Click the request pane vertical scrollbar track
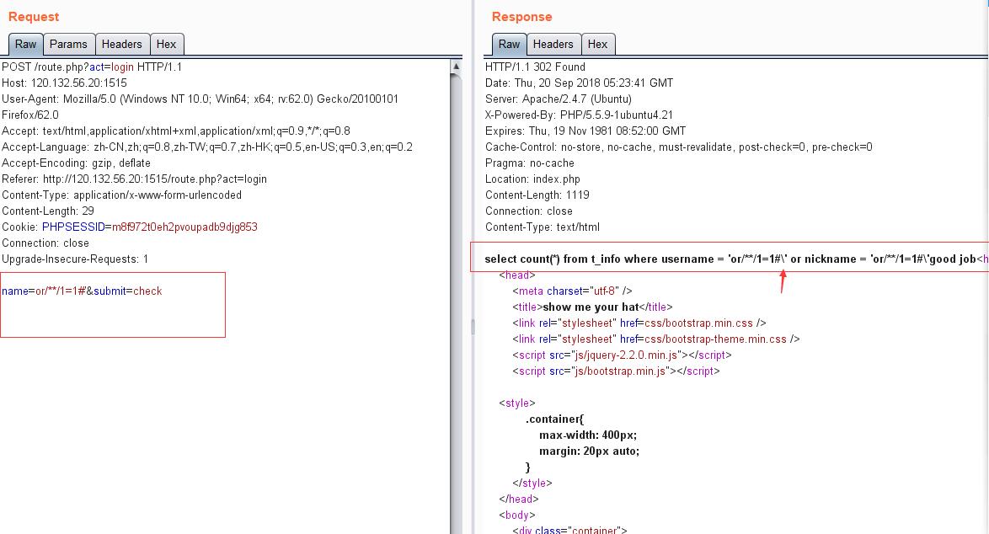Viewport: 989px width, 534px height. (x=456, y=302)
